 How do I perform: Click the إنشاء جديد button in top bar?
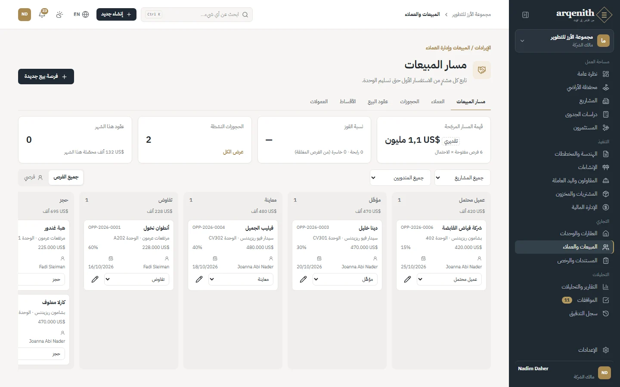coord(116,14)
